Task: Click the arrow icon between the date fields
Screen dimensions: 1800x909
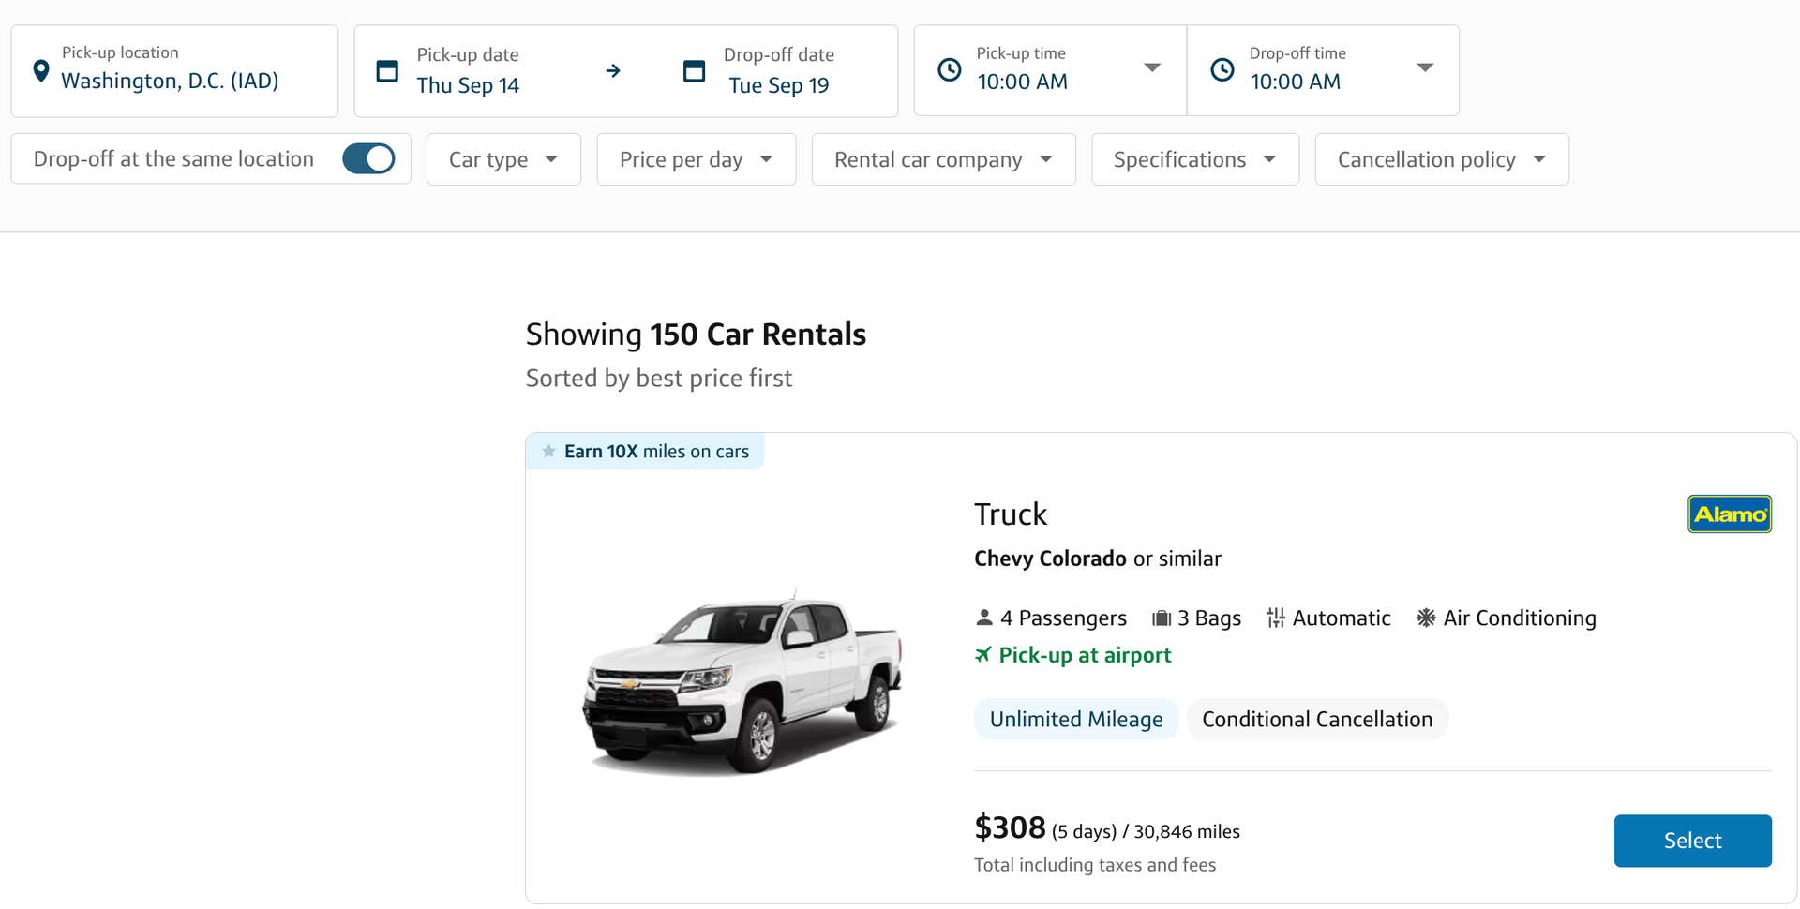Action: click(614, 70)
